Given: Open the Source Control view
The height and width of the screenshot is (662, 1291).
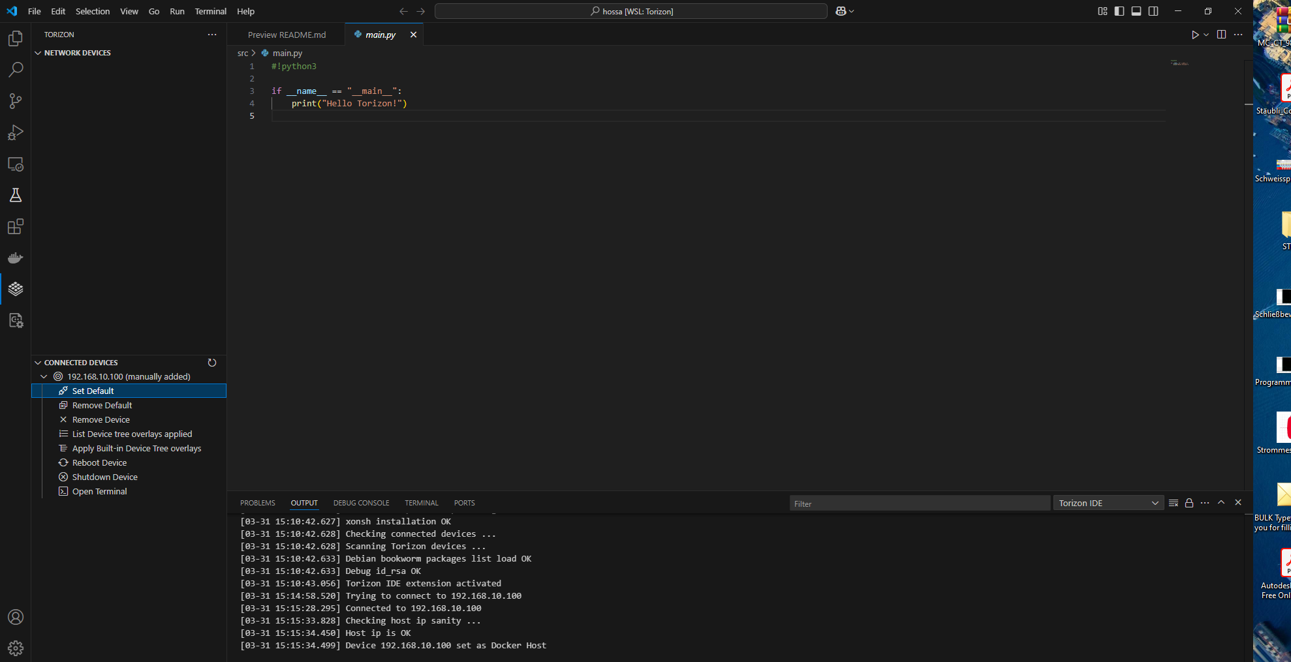Looking at the screenshot, I should 16,101.
